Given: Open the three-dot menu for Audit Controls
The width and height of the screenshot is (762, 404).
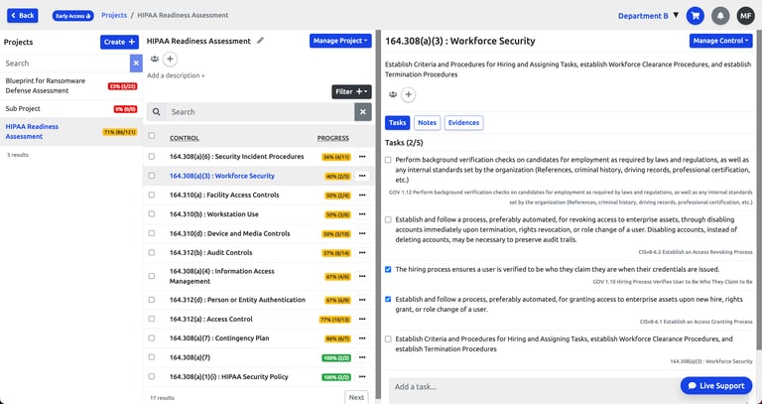Looking at the screenshot, I should click(362, 253).
